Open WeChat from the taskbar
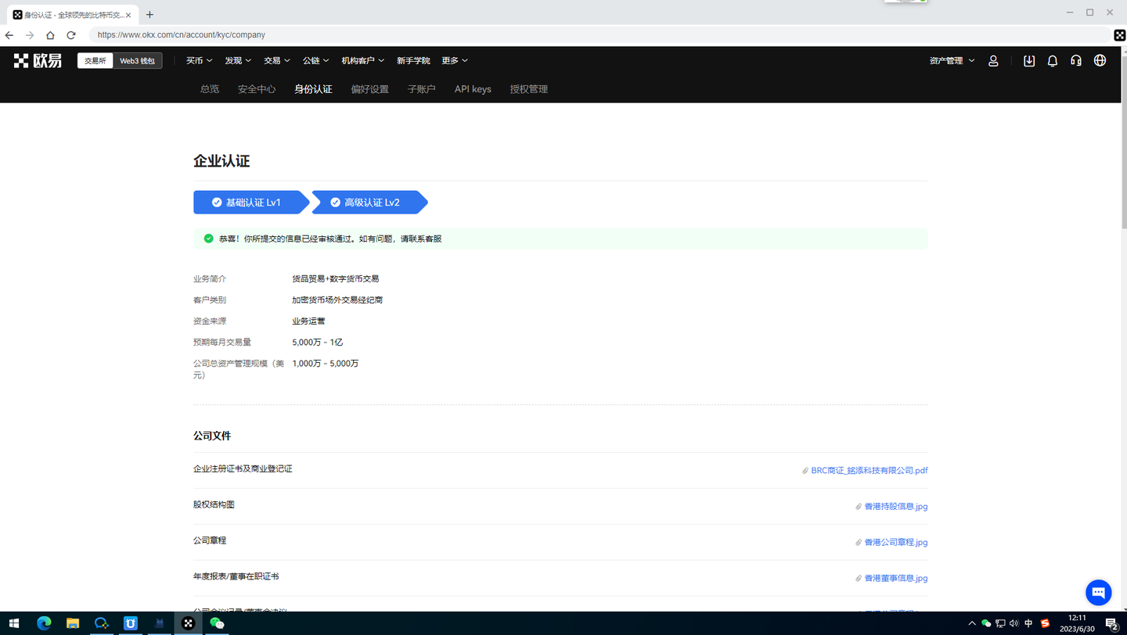 (217, 623)
